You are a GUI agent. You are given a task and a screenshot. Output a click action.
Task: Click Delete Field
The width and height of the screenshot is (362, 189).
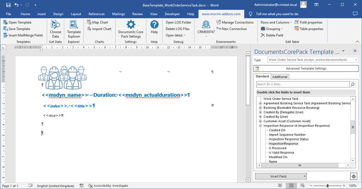pyautogui.click(x=272, y=35)
